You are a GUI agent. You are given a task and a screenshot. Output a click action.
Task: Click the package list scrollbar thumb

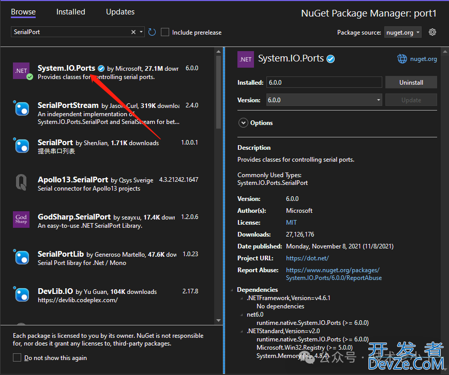tap(218, 92)
